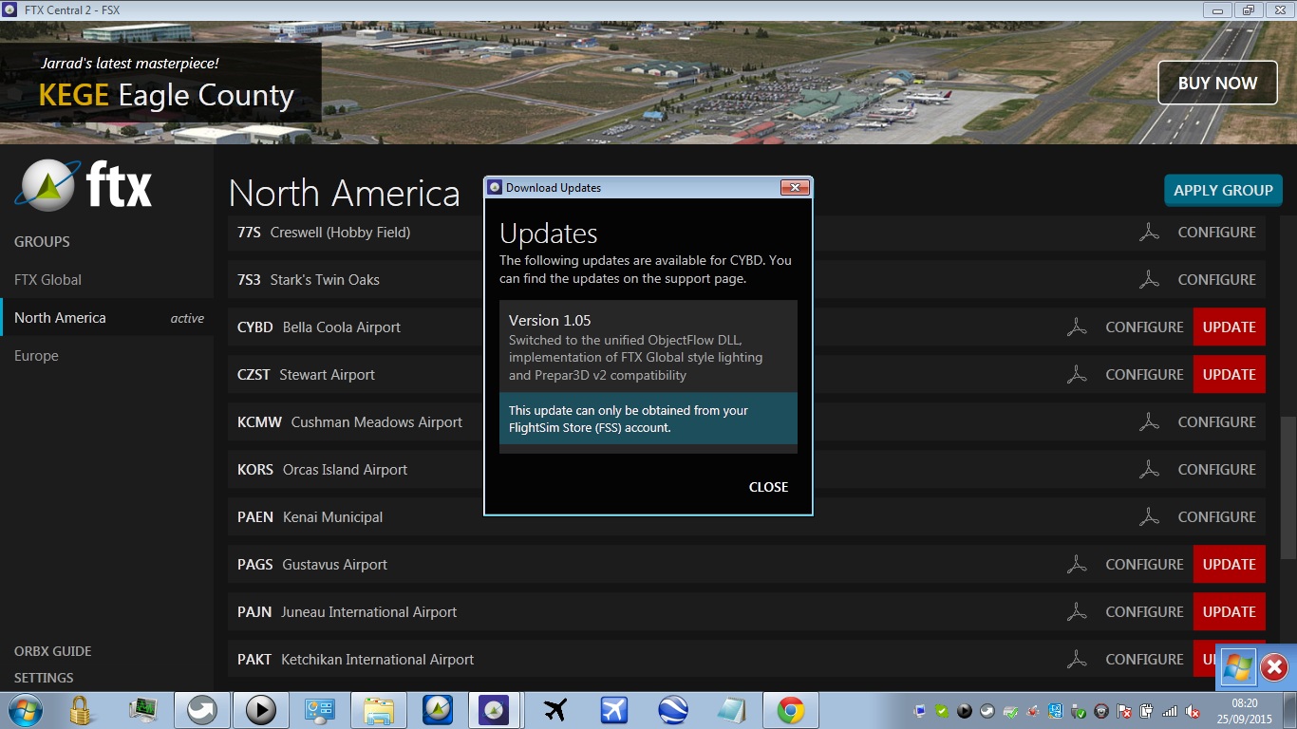Image resolution: width=1297 pixels, height=729 pixels.
Task: Open the PDF manual for PAEN Kenai Municipal
Action: [x=1150, y=517]
